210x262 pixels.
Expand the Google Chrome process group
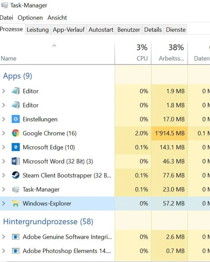coord(4,133)
